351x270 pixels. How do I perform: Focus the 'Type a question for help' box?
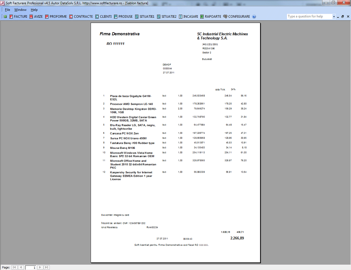pyautogui.click(x=310, y=16)
